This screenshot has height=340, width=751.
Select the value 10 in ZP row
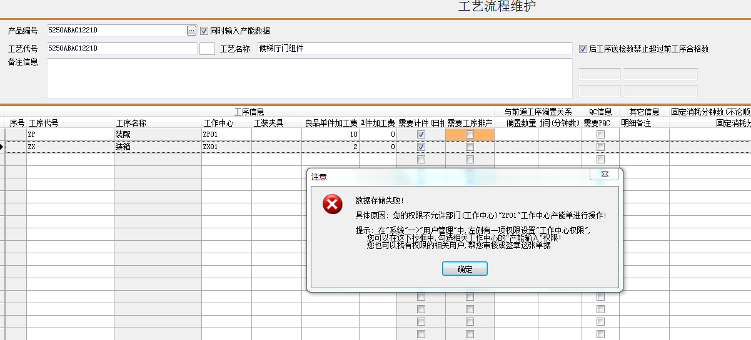[x=330, y=135]
